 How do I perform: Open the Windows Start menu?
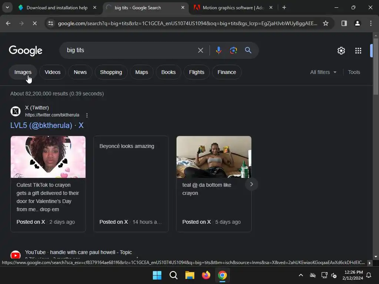click(157, 275)
